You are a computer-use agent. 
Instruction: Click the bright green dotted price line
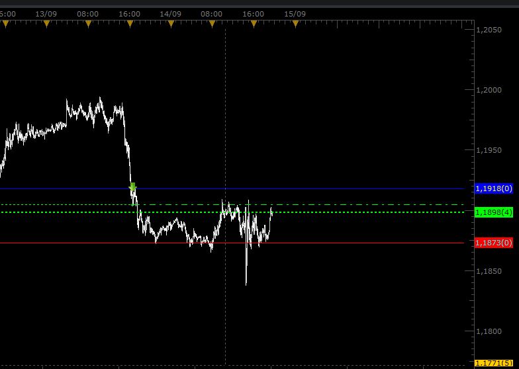(364, 212)
